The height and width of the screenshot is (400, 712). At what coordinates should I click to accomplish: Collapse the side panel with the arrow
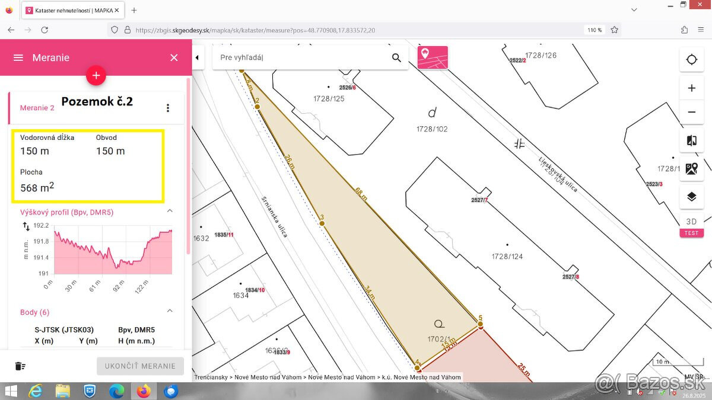click(x=198, y=57)
